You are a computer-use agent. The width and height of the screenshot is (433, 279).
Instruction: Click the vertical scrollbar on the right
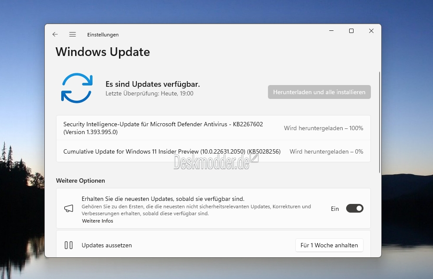(x=380, y=122)
